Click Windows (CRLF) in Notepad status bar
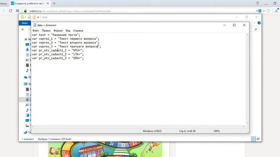Image resolution: width=280 pixels, height=157 pixels. [152, 131]
